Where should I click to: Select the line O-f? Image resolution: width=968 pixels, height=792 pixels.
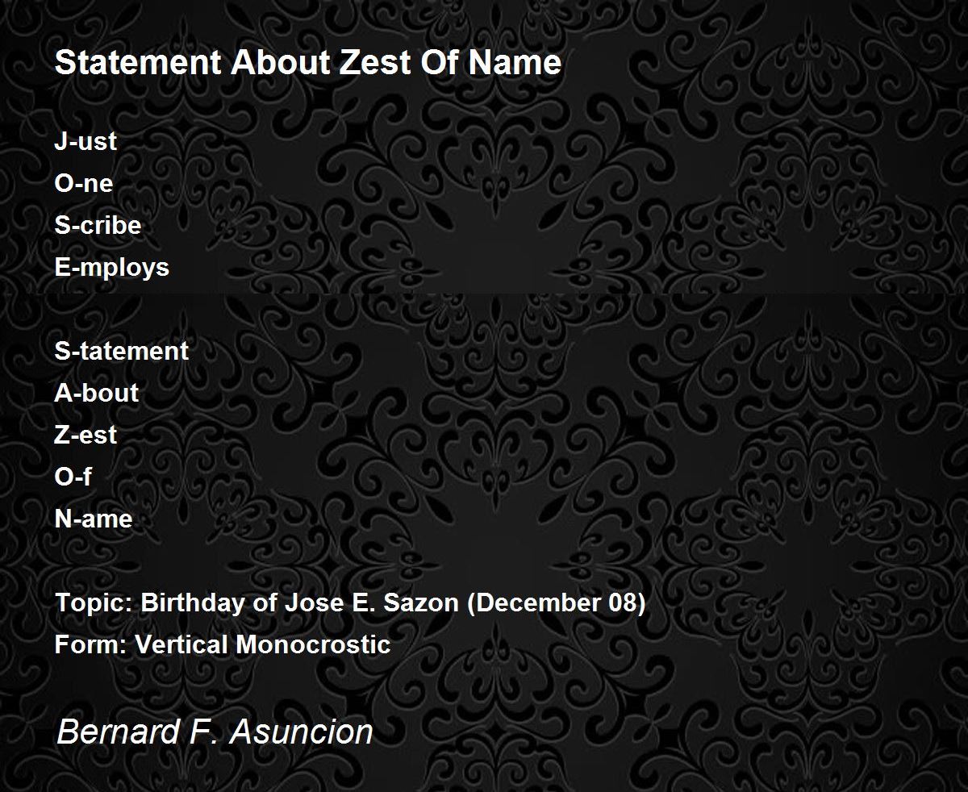[x=73, y=477]
